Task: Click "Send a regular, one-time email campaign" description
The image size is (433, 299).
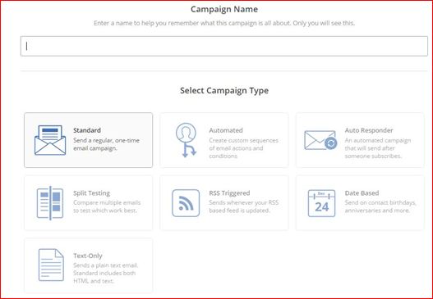Action: point(106,144)
